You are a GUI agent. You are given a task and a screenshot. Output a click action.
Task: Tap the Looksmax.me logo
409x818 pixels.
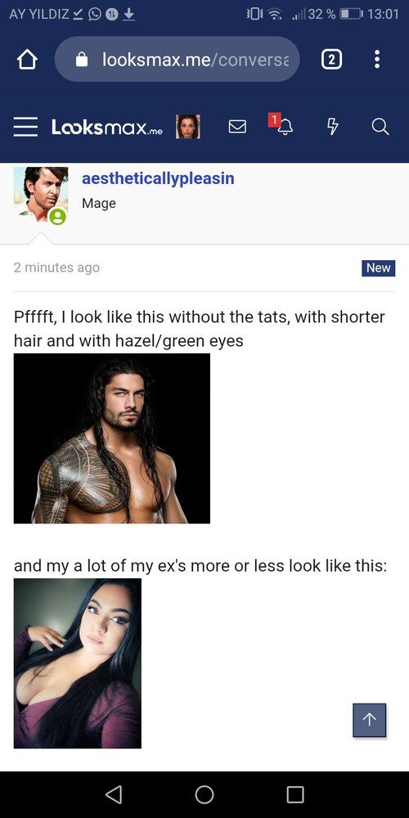pyautogui.click(x=106, y=127)
